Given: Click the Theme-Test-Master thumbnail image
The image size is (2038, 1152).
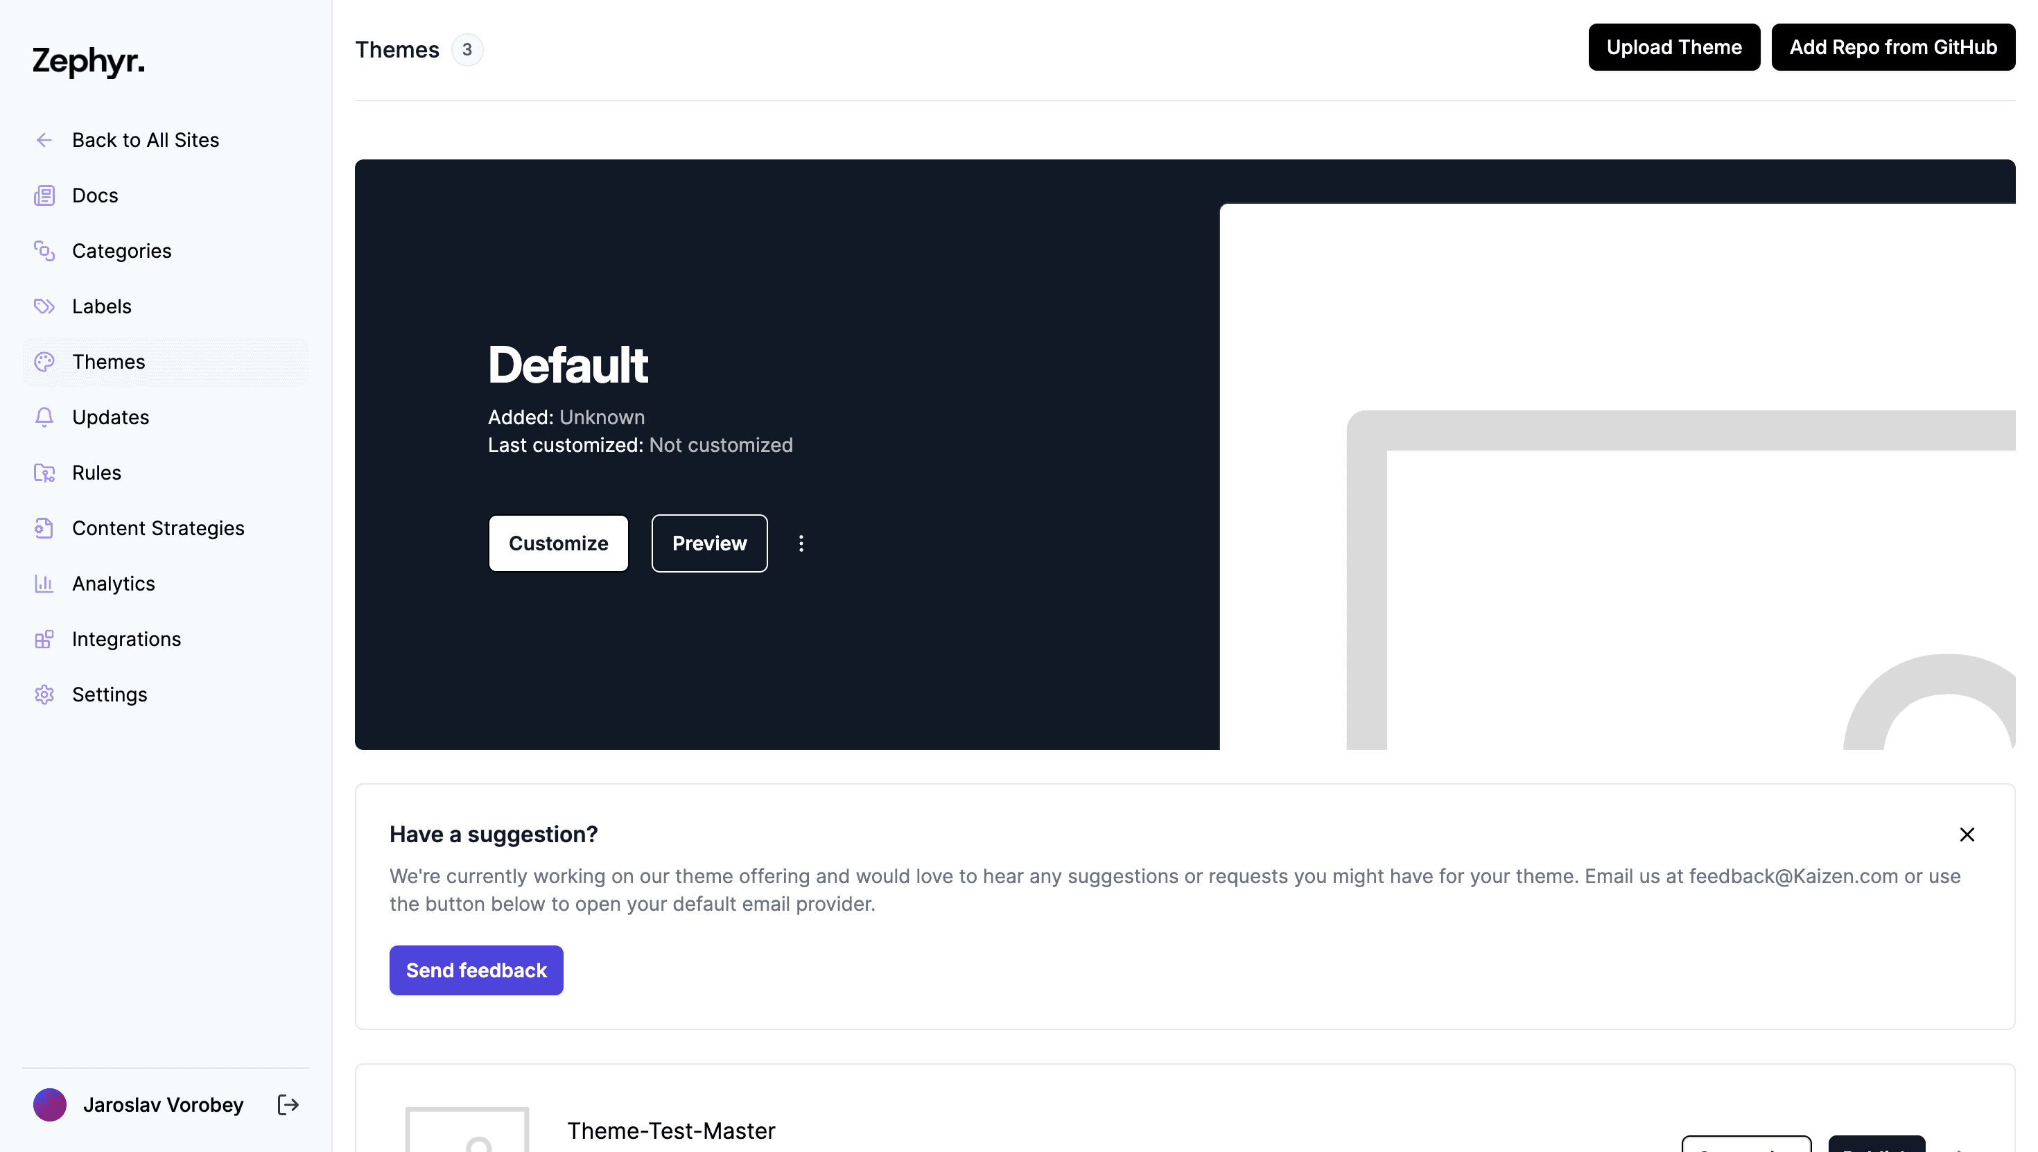Looking at the screenshot, I should pos(467,1130).
